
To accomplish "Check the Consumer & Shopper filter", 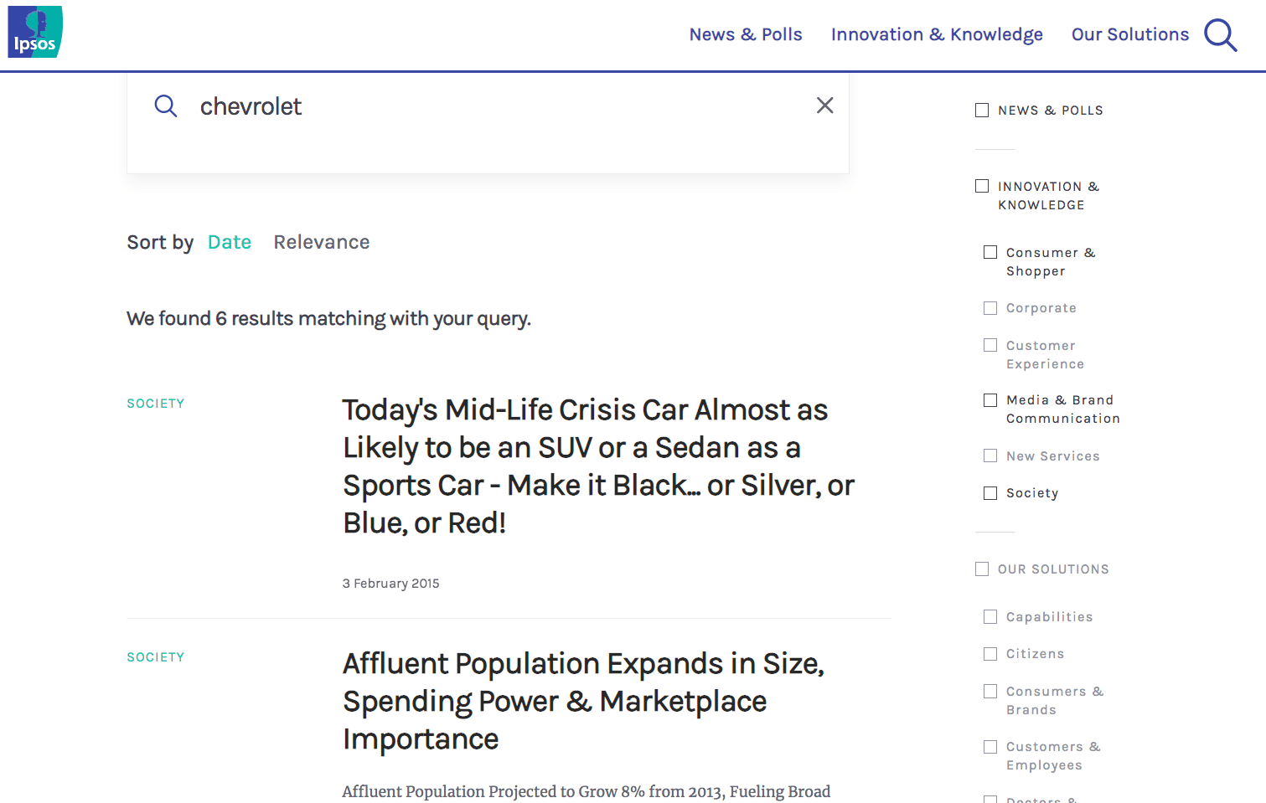I will (x=990, y=252).
